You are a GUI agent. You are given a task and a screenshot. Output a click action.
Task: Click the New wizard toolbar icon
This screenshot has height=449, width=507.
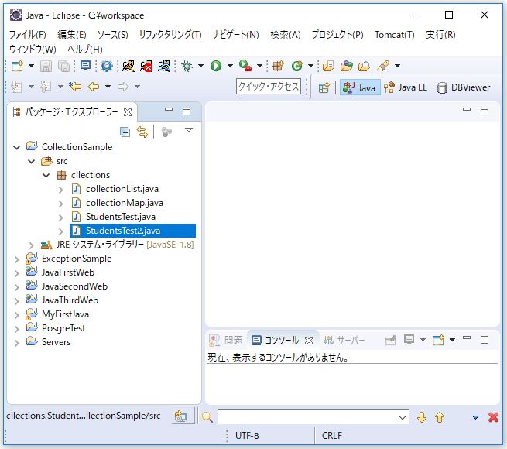click(17, 66)
